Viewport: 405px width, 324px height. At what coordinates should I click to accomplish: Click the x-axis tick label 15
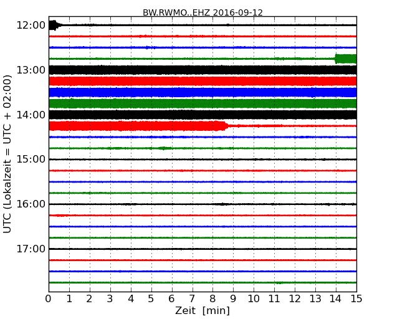tap(356, 298)
